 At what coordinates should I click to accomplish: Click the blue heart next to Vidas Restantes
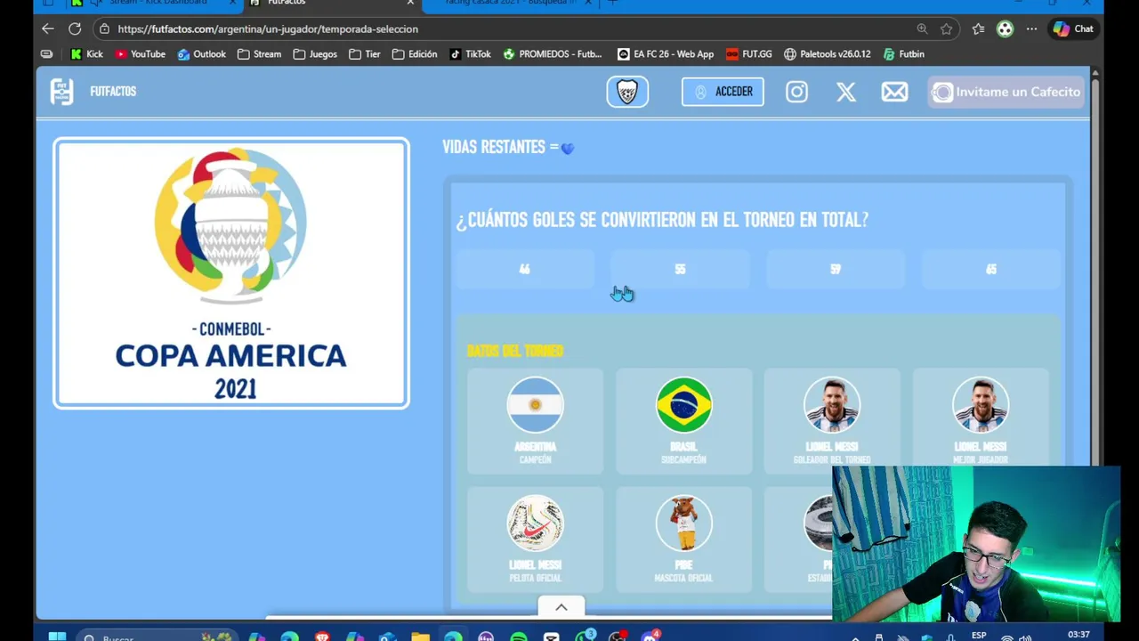coord(568,149)
